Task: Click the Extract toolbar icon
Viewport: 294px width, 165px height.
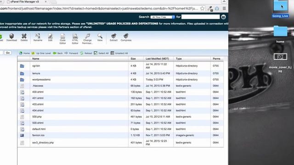Action: (x=113, y=38)
